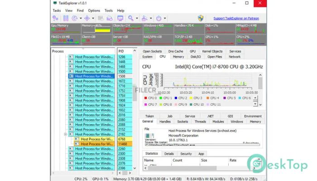This screenshot has width=317, height=181.
Task: Open the Tasks menu
Action: [57, 10]
